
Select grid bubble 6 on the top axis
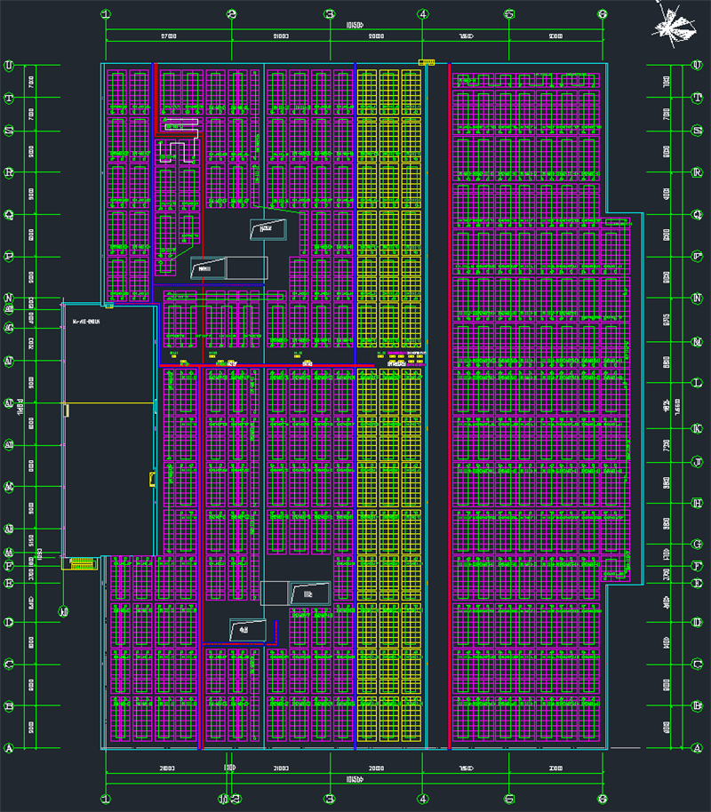(602, 14)
